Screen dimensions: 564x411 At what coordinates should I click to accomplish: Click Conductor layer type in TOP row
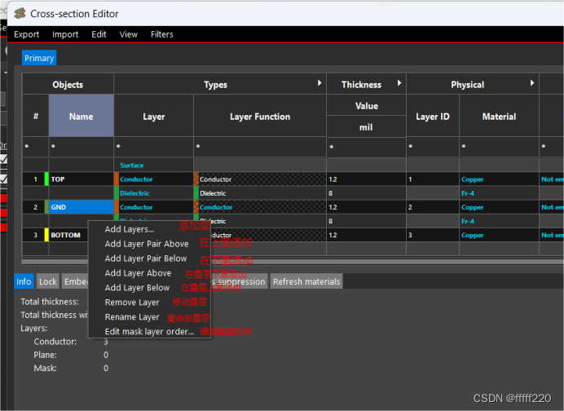click(153, 179)
